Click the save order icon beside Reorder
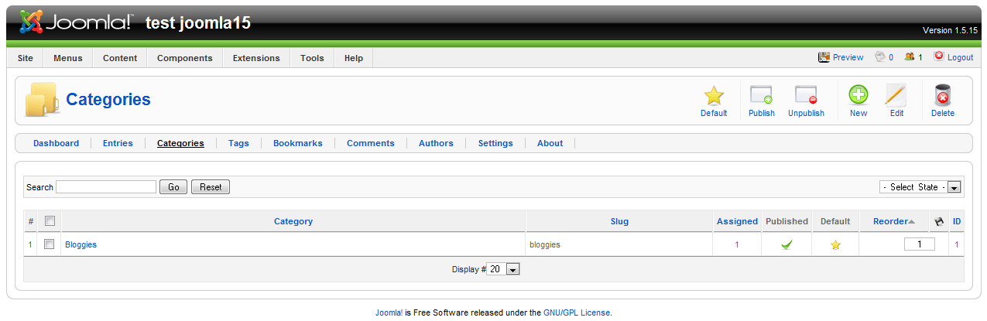Screen dimensions: 987x321 pyautogui.click(x=939, y=221)
